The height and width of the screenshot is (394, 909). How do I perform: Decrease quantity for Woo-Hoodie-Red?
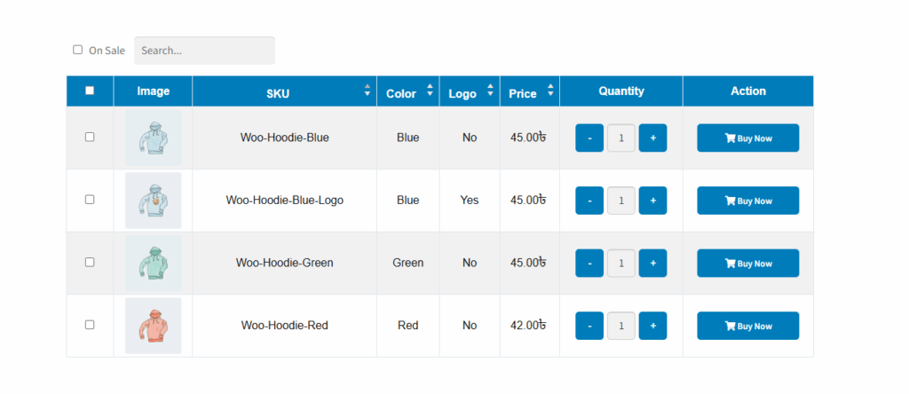point(589,326)
